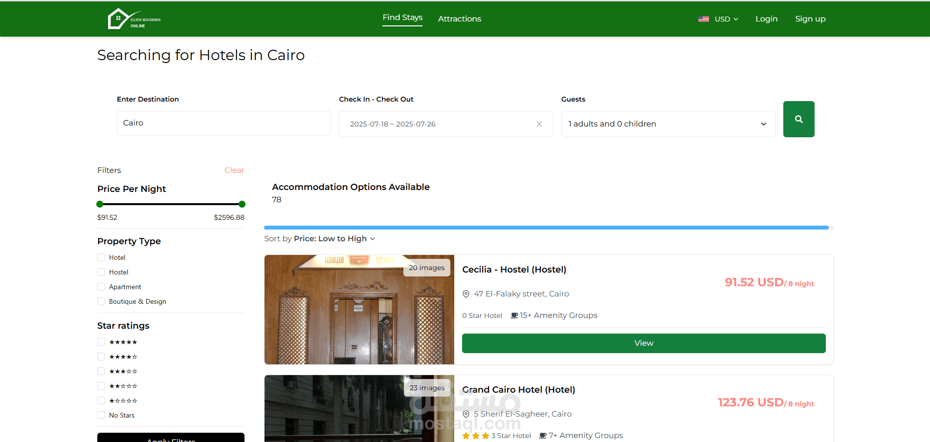Click the Sign up link
Viewport: 930px width, 442px height.
pyautogui.click(x=810, y=19)
